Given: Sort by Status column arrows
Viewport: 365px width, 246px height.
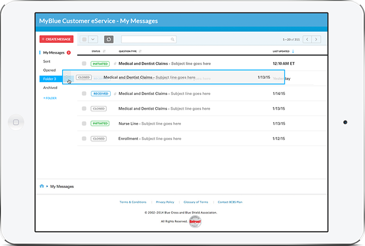Looking at the screenshot, I should [x=104, y=52].
